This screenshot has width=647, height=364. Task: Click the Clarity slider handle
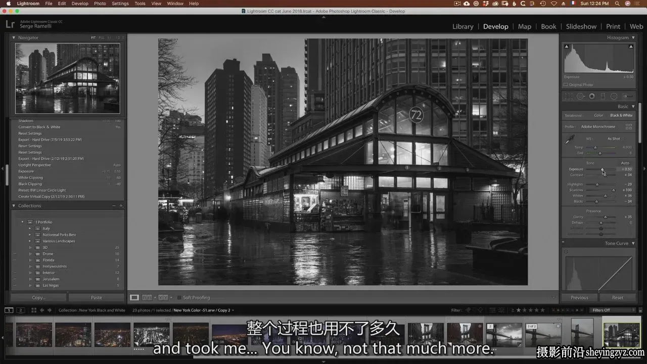[x=606, y=217]
